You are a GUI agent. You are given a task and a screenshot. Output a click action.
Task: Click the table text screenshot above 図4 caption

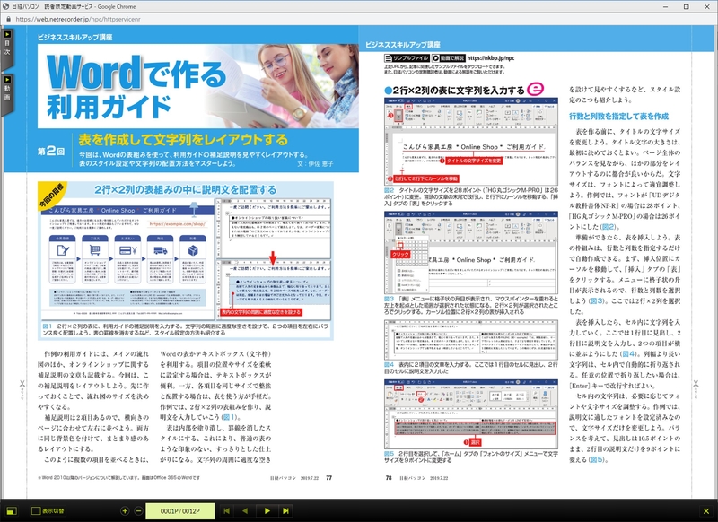pyautogui.click(x=470, y=340)
